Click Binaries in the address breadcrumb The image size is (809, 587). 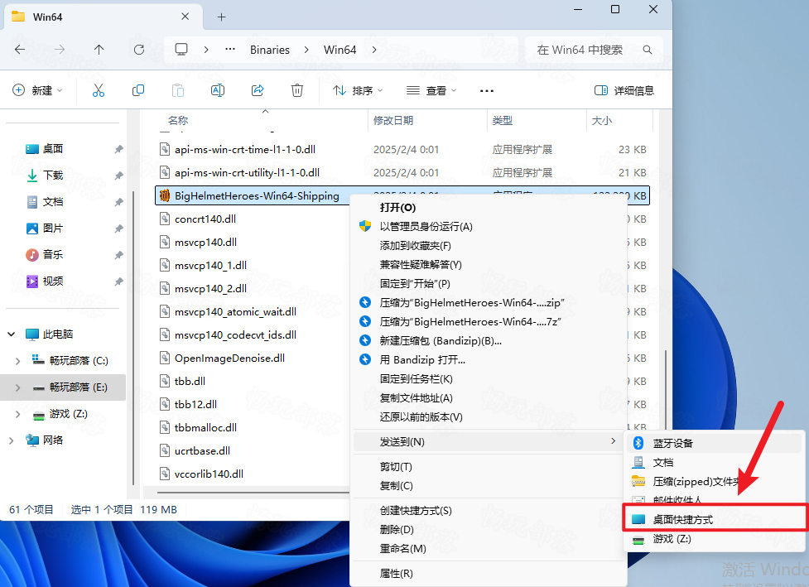click(x=270, y=50)
